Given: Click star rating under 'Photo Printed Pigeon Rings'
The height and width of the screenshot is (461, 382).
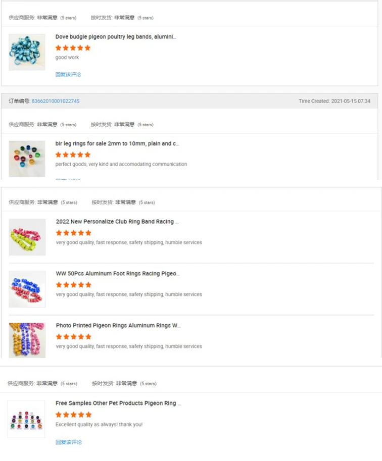Looking at the screenshot, I should tap(74, 337).
